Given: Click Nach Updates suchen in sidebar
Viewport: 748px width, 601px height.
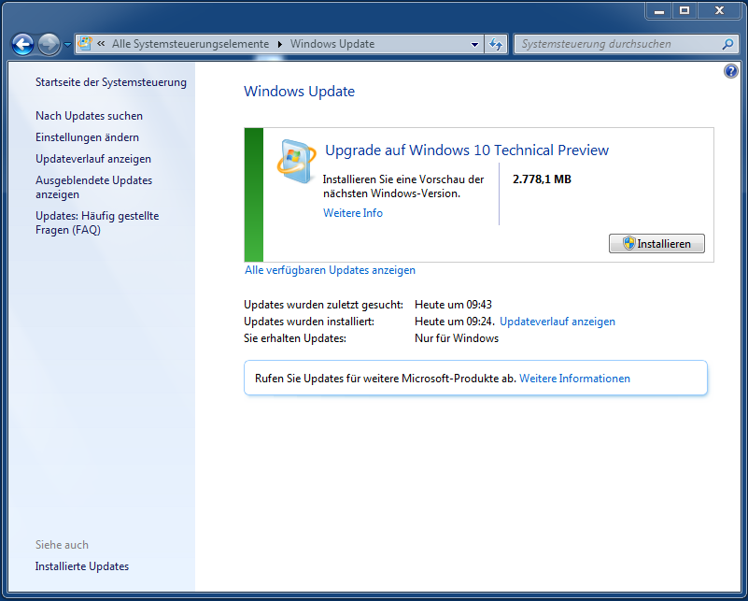Looking at the screenshot, I should pos(90,116).
